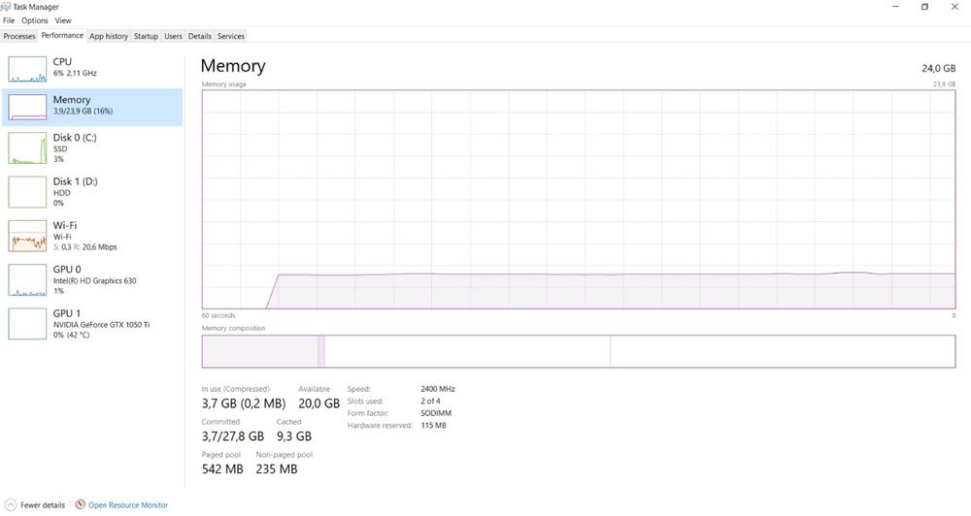Click the memory usage graph
The width and height of the screenshot is (971, 516).
pos(579,199)
